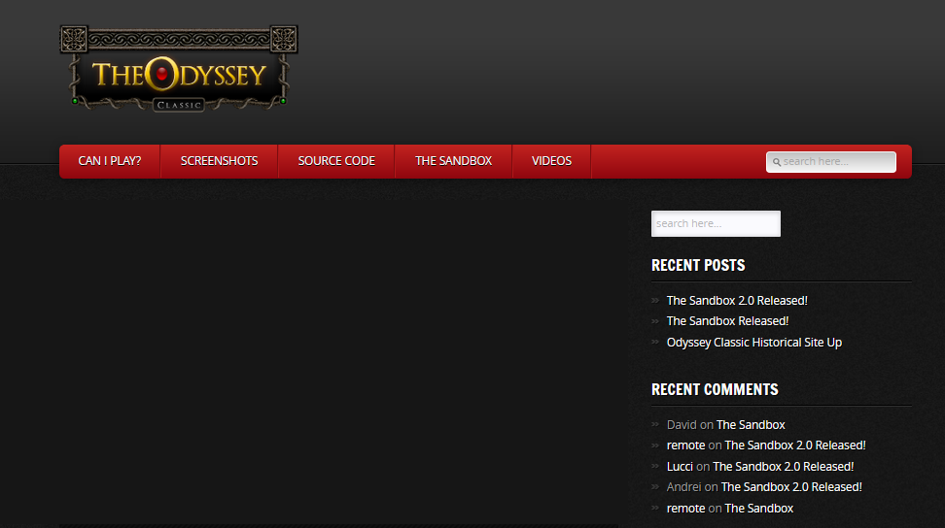Image resolution: width=945 pixels, height=528 pixels.
Task: Go to the Screenshots page
Action: click(219, 161)
